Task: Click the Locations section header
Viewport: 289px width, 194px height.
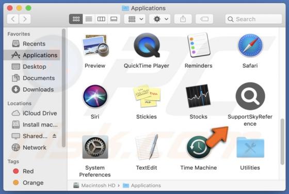Action: click(x=20, y=103)
